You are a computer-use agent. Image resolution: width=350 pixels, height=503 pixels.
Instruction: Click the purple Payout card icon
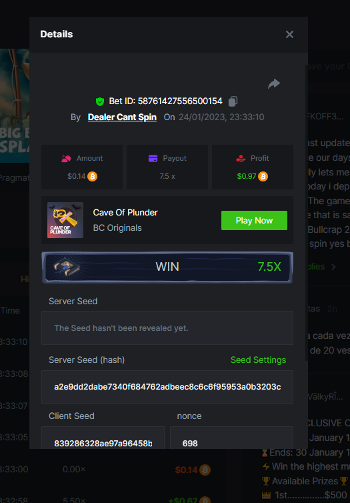(153, 159)
